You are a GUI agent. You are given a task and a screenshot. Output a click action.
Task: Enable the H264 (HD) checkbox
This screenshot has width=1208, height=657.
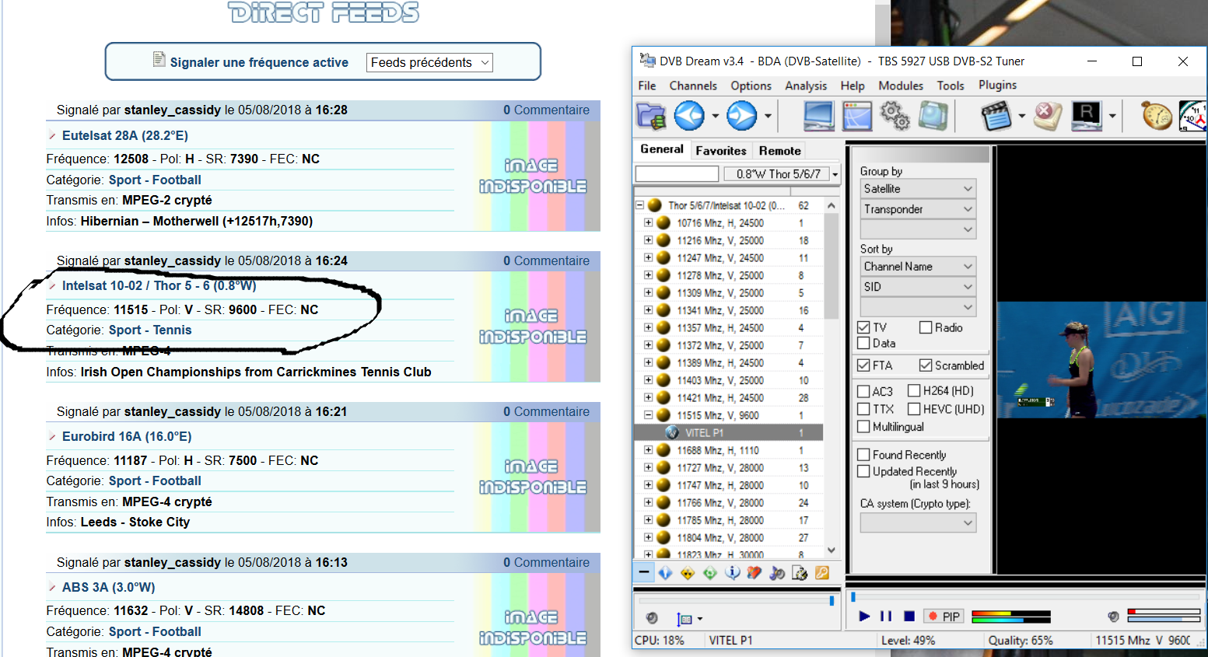pos(914,390)
